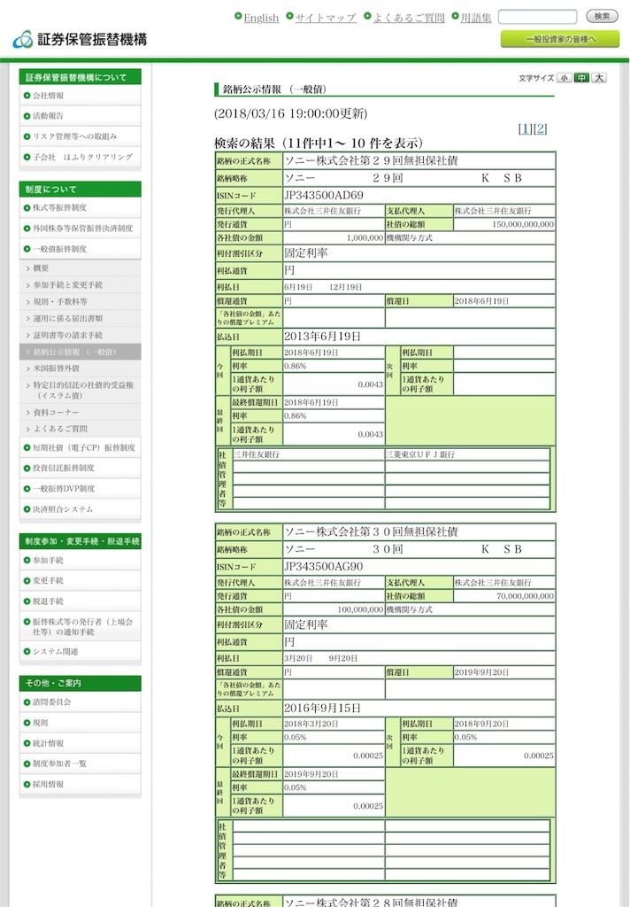Click the 制度について sidebar header
630x907 pixels.
(x=80, y=190)
